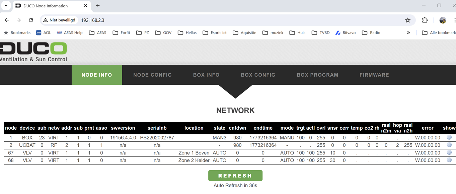Open the Radio bookmark folder
This screenshot has width=456, height=194.
[x=371, y=33]
